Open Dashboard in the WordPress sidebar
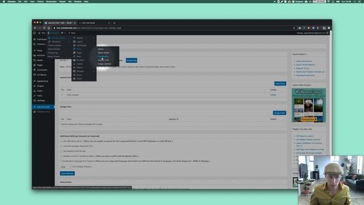This screenshot has height=205, width=364. [x=42, y=39]
